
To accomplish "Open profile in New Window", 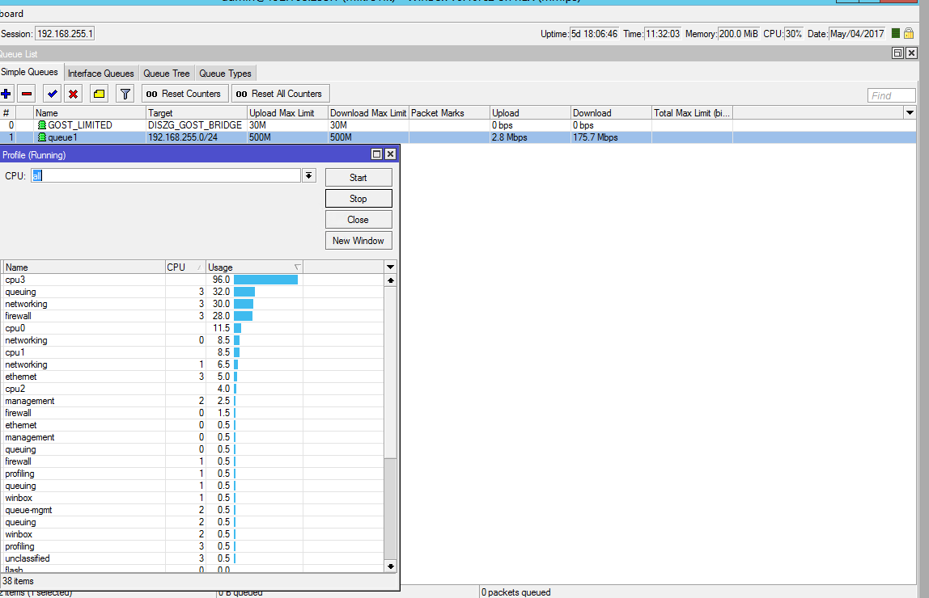I will [358, 241].
